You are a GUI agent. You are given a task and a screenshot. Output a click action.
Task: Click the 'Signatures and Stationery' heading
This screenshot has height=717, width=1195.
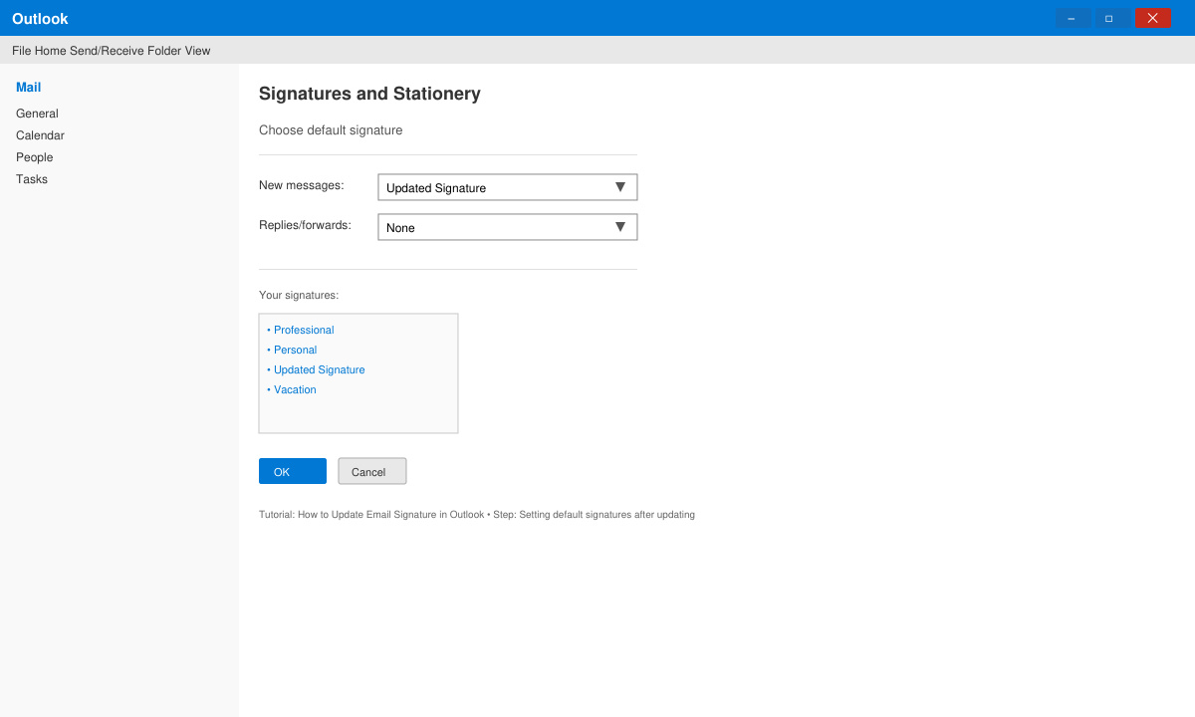(x=369, y=94)
